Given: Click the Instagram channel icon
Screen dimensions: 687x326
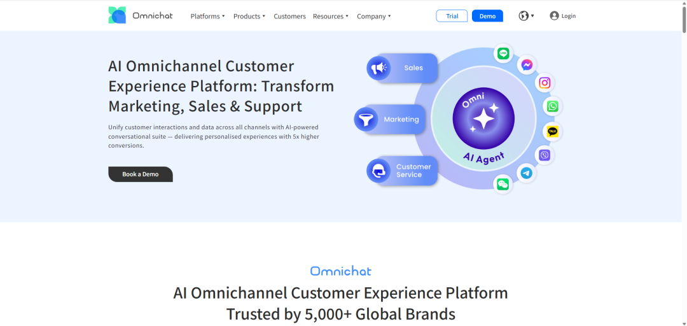Looking at the screenshot, I should point(545,83).
